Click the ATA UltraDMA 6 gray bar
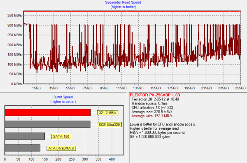 [x=23, y=148]
